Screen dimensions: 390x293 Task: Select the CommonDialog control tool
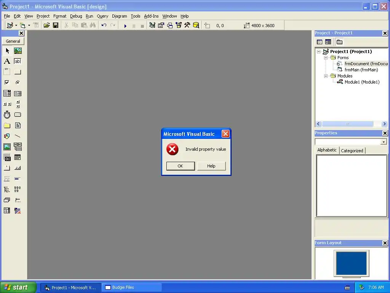(18, 158)
